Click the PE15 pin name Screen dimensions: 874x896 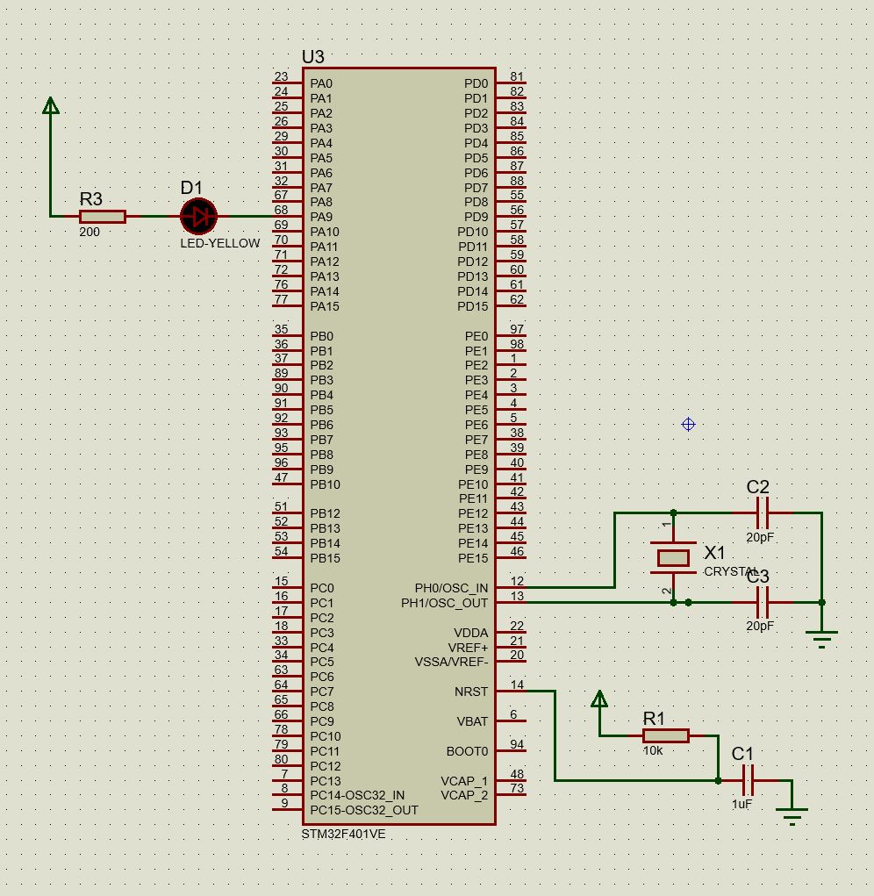click(473, 558)
